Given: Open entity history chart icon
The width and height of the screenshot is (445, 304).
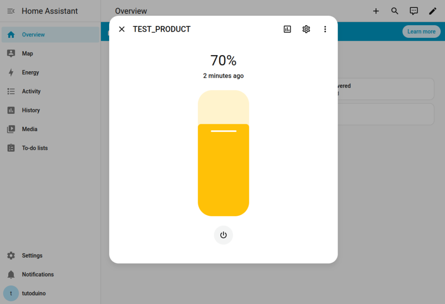Looking at the screenshot, I should 287,29.
